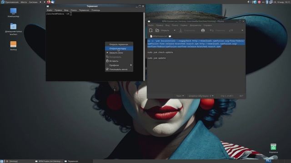The width and height of the screenshot is (291, 163).
Task: Open the Места menu on top panel
Action: point(24,2)
